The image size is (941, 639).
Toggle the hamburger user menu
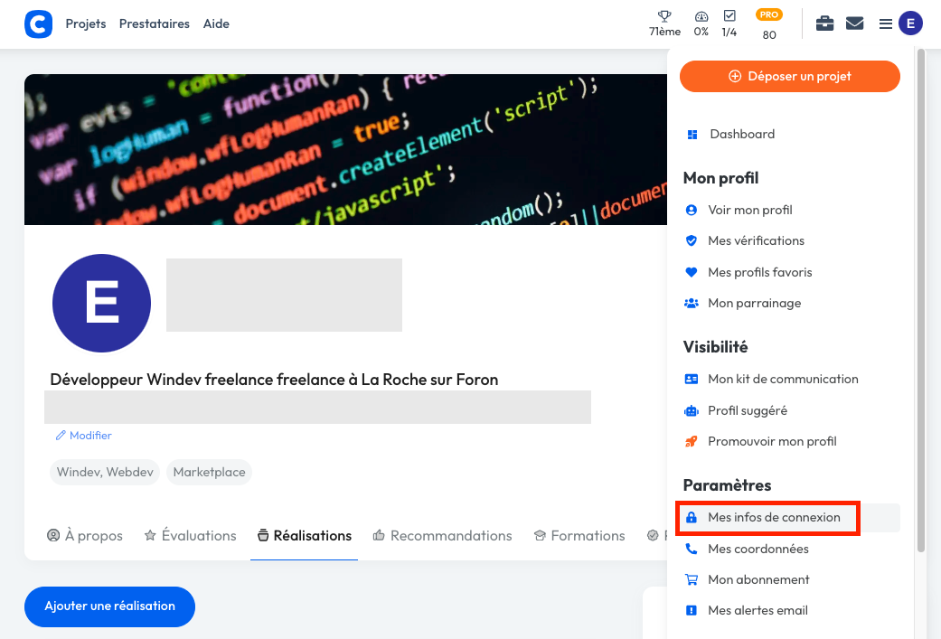click(x=886, y=23)
